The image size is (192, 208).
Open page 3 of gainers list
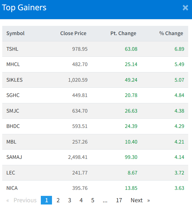pos(70,200)
